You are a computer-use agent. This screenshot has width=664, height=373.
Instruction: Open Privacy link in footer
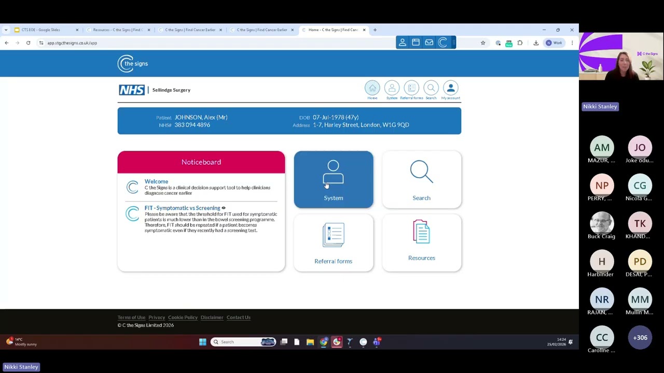click(157, 317)
